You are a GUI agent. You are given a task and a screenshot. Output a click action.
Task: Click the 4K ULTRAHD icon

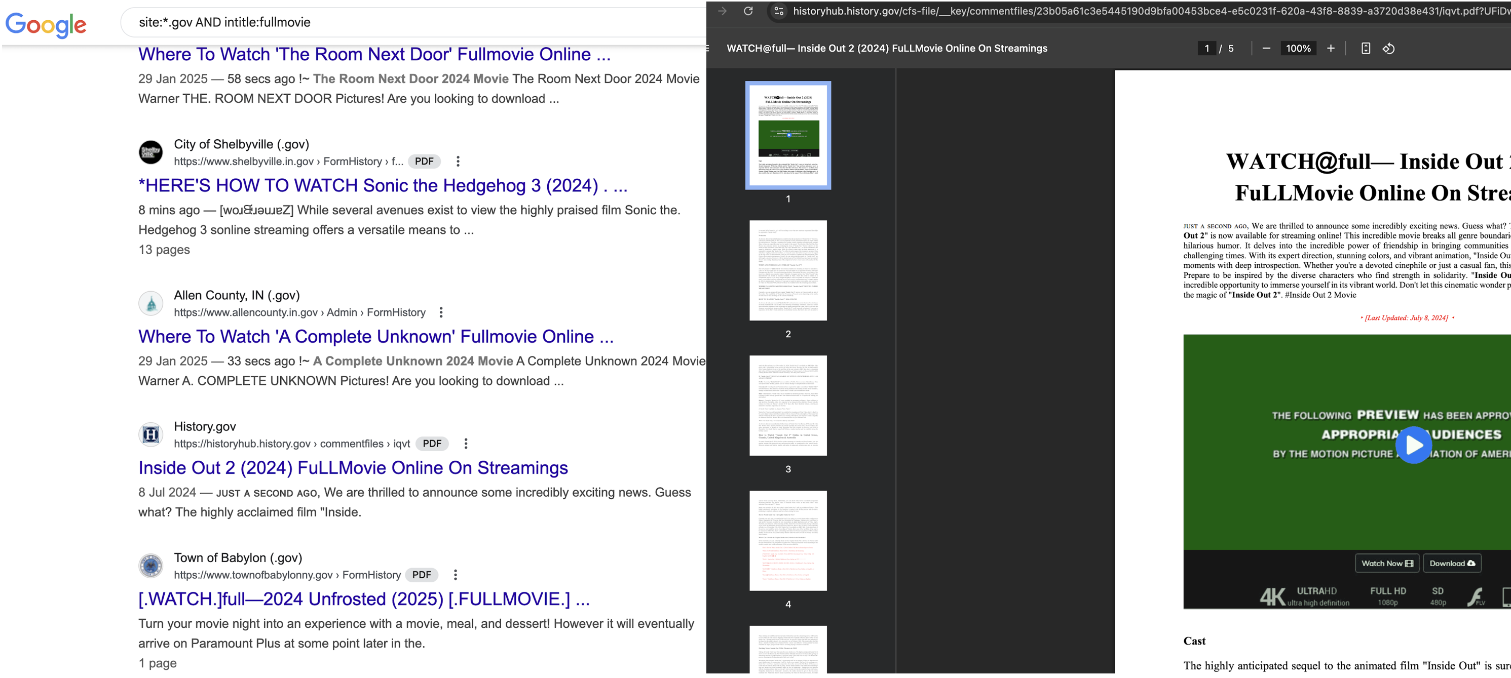tap(1304, 596)
